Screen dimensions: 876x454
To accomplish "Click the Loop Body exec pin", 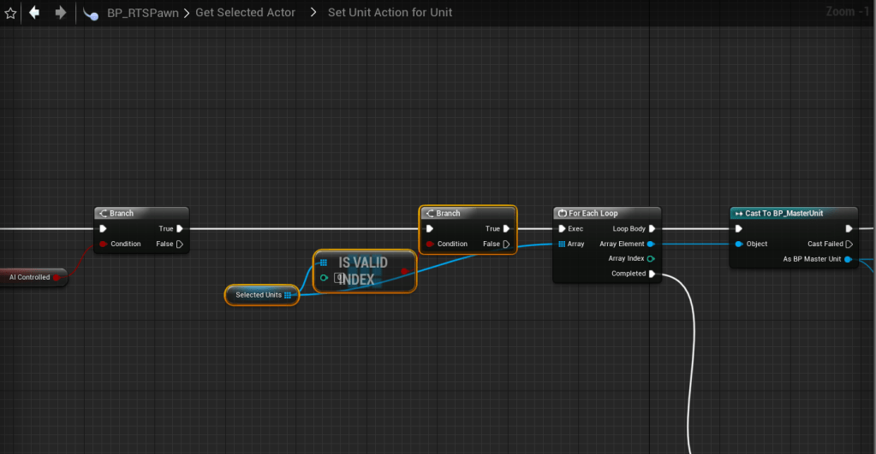I will pyautogui.click(x=652, y=229).
